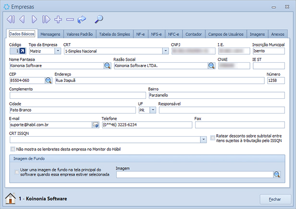Go to first record arrow

[11, 19]
